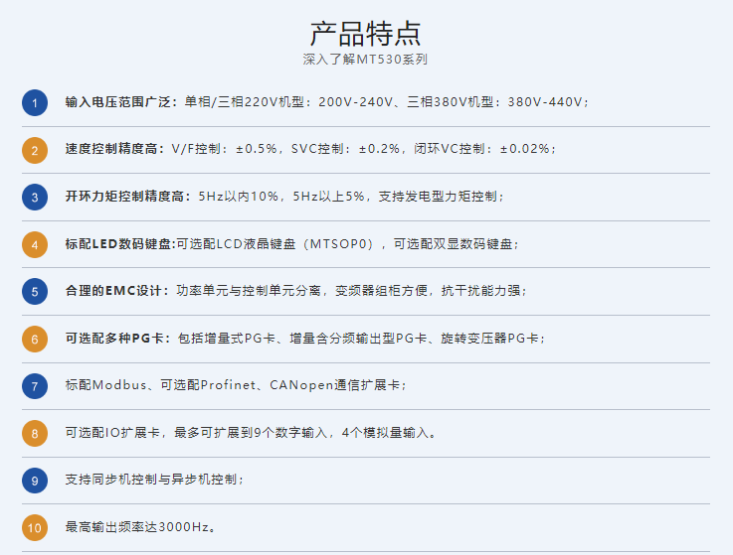
Task: Click the blue number 5 circle icon
Action: click(x=35, y=291)
